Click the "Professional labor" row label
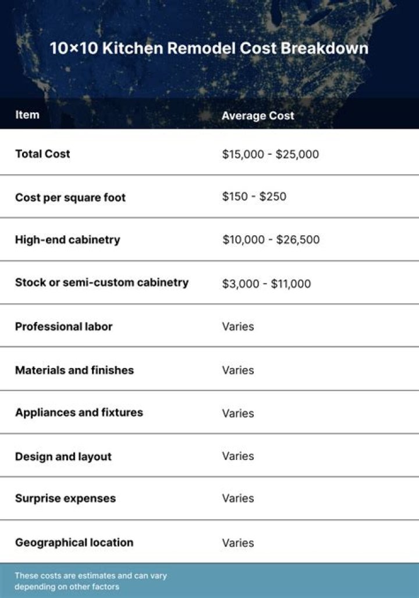This screenshot has height=598, width=419. click(64, 326)
